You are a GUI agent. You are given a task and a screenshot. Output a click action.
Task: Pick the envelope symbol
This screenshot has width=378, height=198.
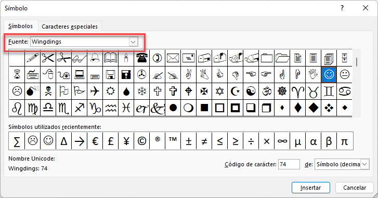coord(173,58)
